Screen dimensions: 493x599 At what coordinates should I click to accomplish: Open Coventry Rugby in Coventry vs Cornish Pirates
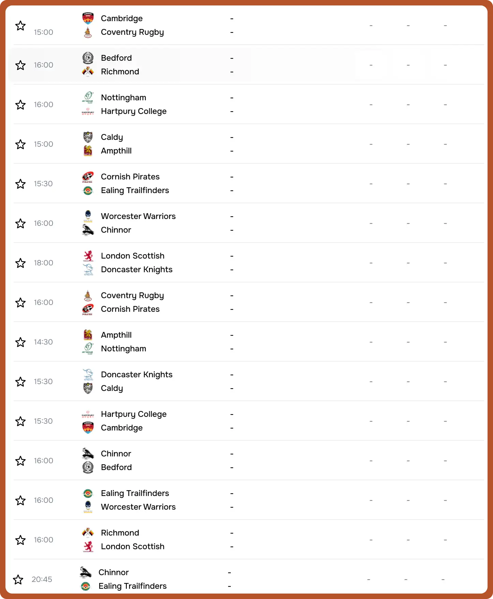click(x=132, y=295)
